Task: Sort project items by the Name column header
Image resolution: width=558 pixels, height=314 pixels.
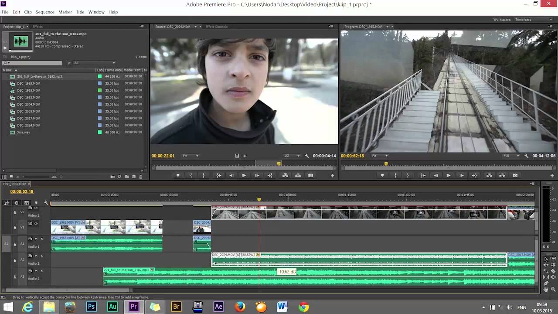Action: pos(7,70)
